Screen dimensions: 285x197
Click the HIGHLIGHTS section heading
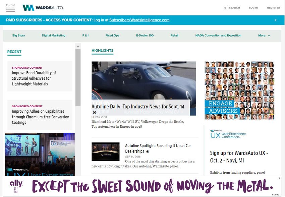click(x=103, y=51)
